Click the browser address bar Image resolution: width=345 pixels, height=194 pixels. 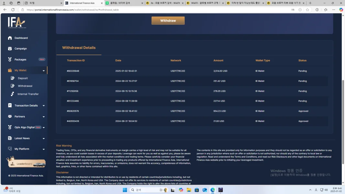pos(154,10)
